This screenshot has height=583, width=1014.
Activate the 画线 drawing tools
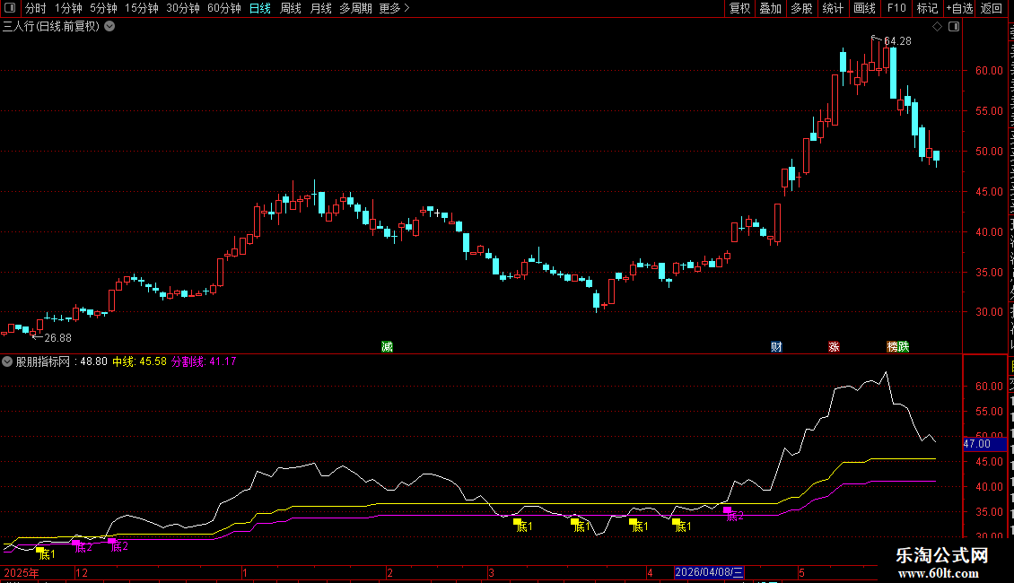point(864,8)
